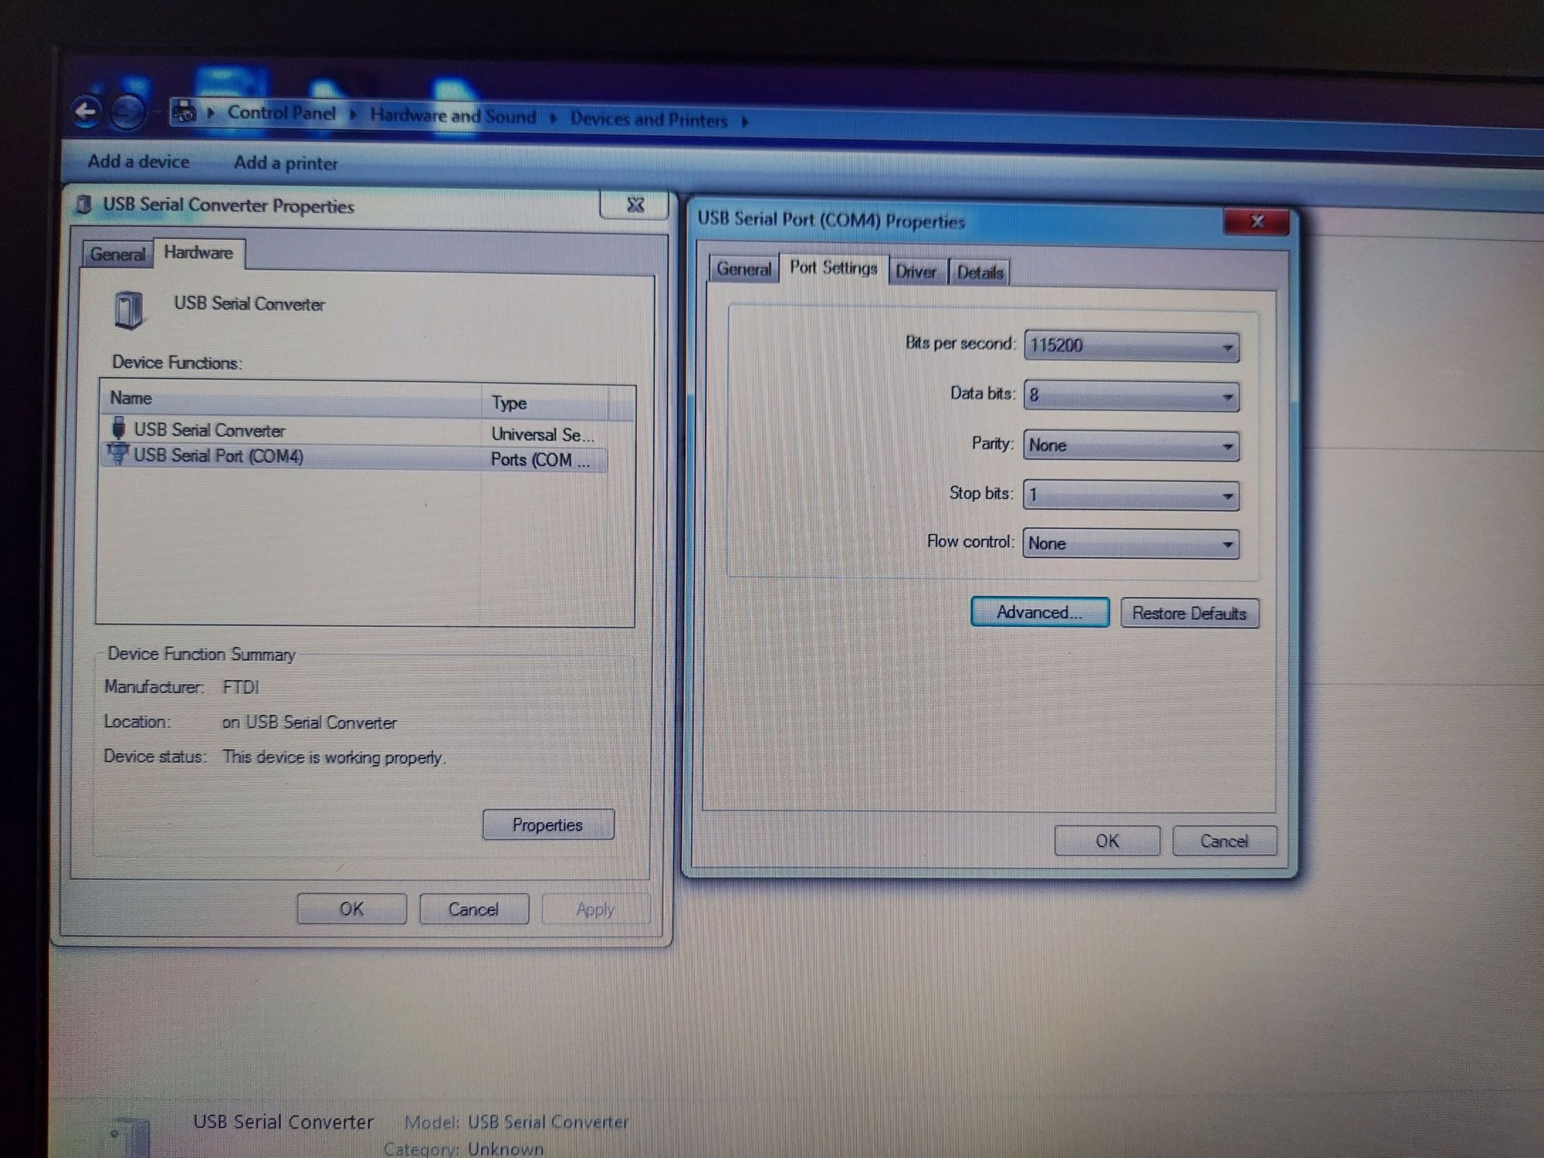Image resolution: width=1544 pixels, height=1158 pixels.
Task: Click Add a printer in toolbar
Action: pyautogui.click(x=286, y=163)
